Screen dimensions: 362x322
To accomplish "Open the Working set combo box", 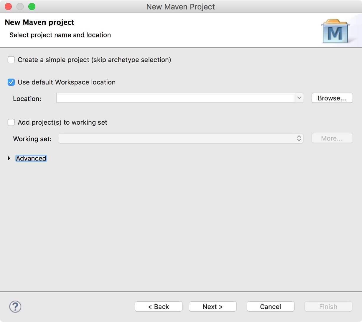I will [181, 138].
